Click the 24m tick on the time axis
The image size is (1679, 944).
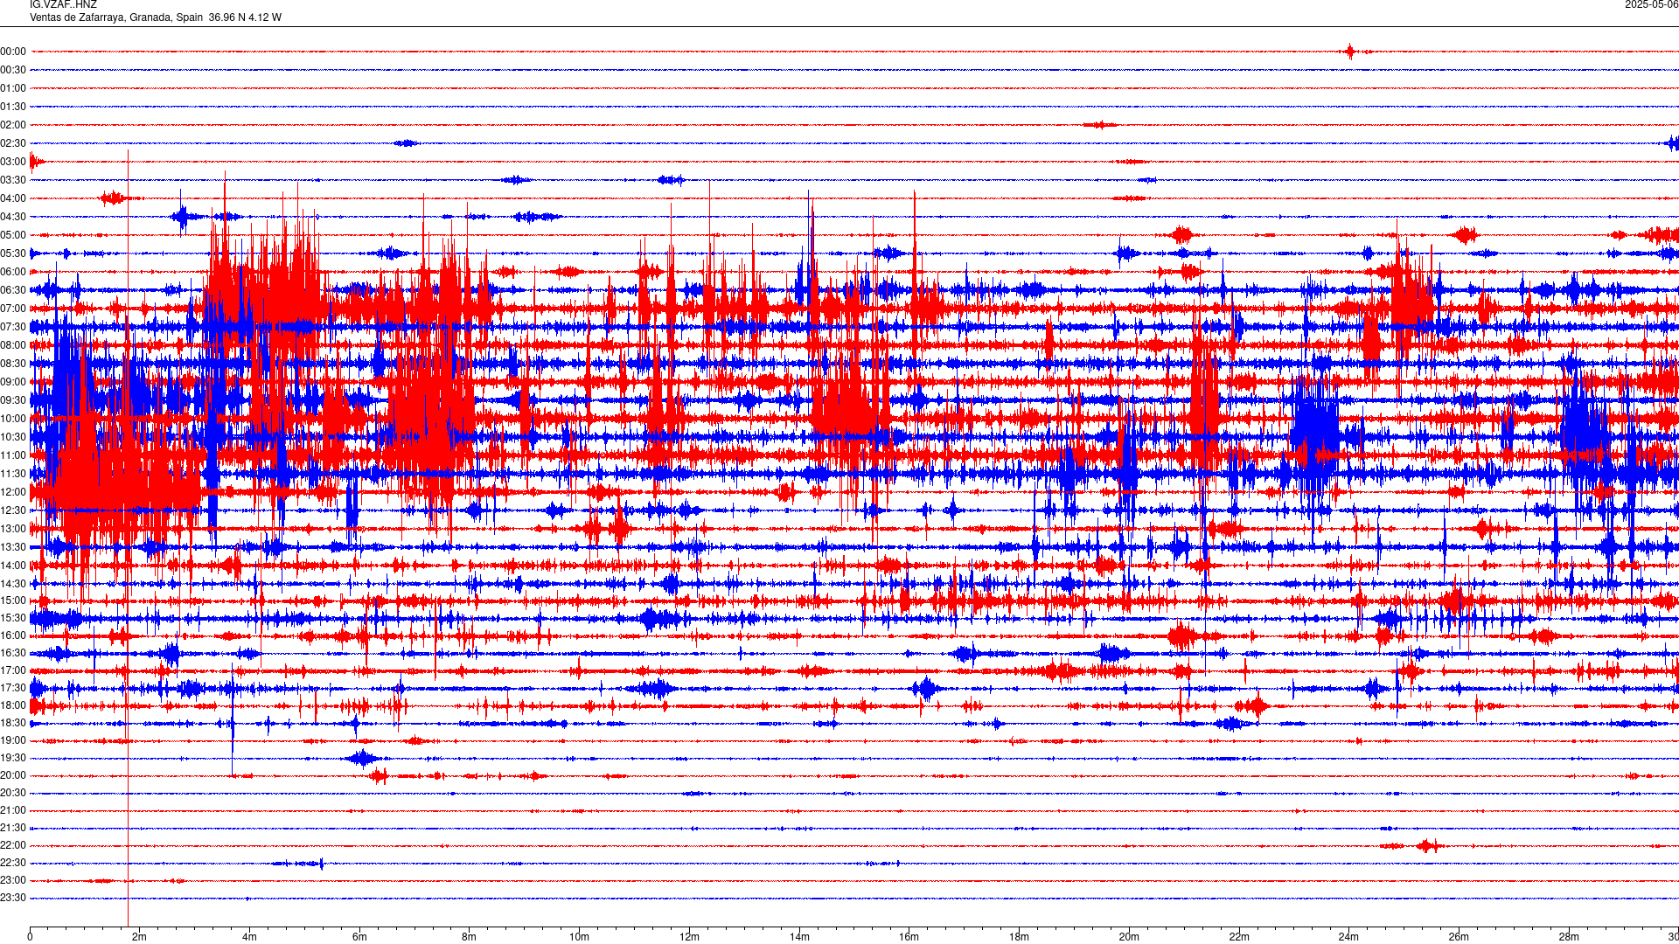(1348, 937)
